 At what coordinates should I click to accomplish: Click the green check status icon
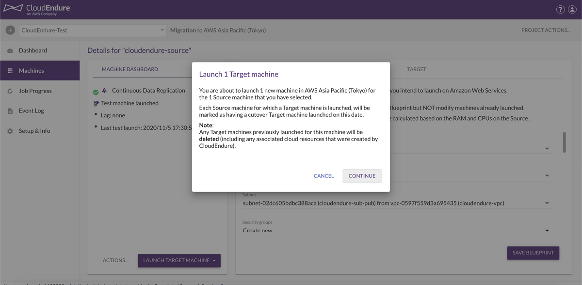[96, 92]
